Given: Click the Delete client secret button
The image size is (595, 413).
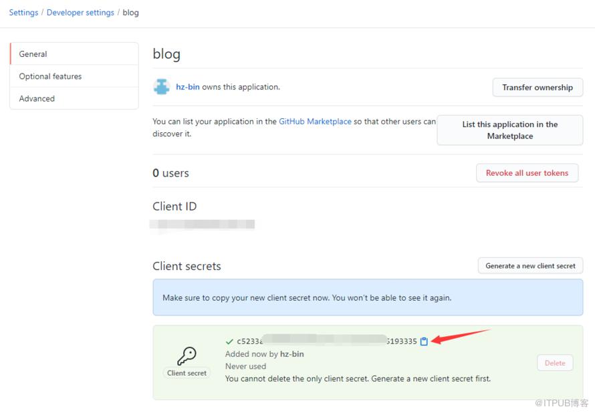Looking at the screenshot, I should 555,363.
